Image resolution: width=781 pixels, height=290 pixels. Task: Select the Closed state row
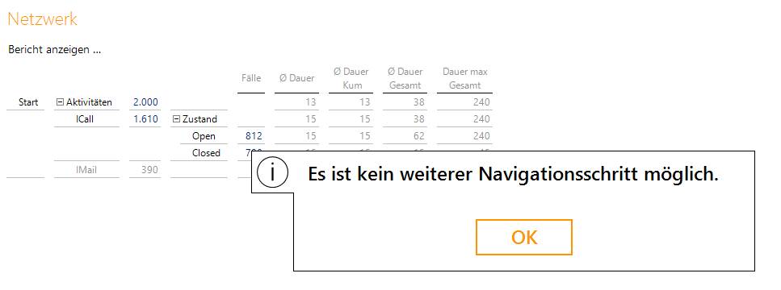click(x=206, y=153)
